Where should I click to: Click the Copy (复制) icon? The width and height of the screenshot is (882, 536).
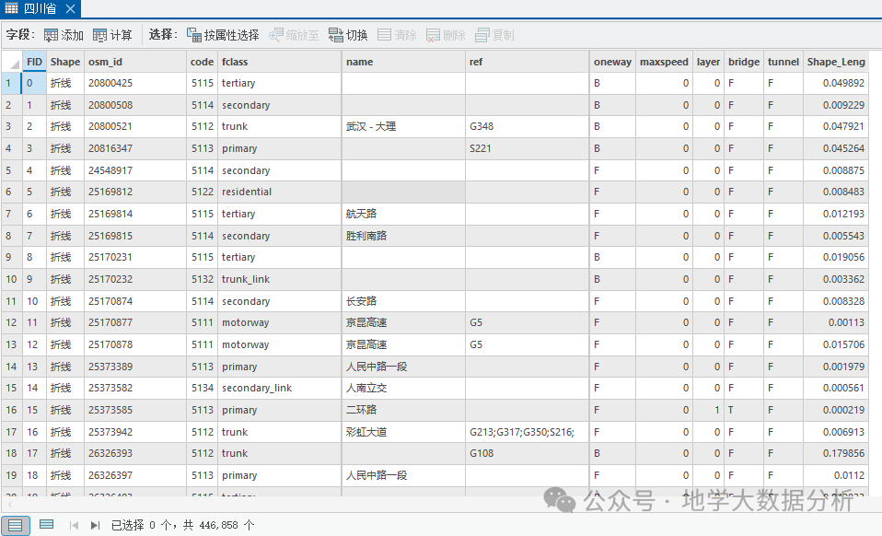pos(482,35)
